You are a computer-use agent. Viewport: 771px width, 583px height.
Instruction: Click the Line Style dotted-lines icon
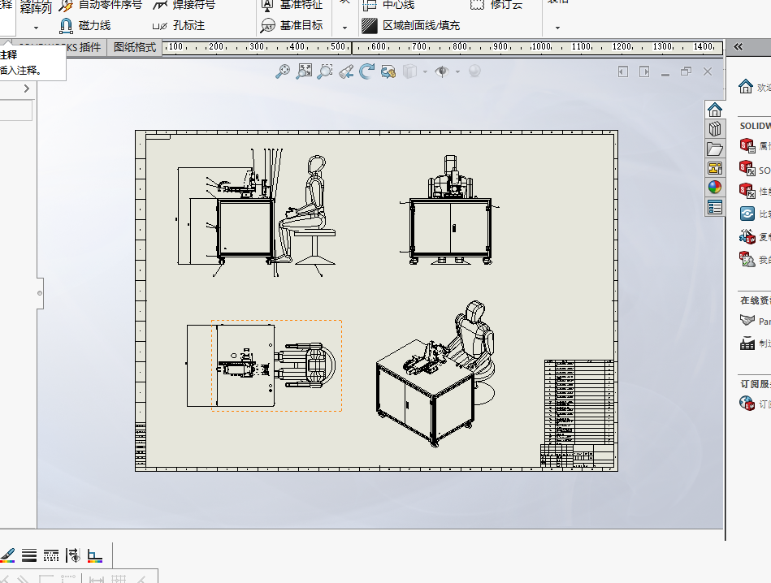coord(51,555)
